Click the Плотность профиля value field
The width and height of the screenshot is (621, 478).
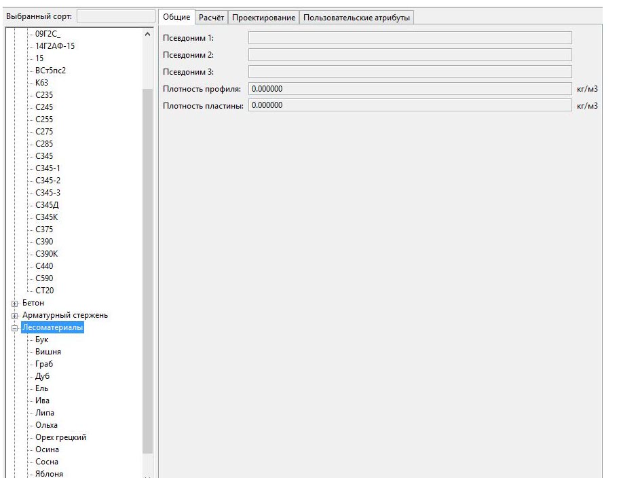[x=410, y=89]
